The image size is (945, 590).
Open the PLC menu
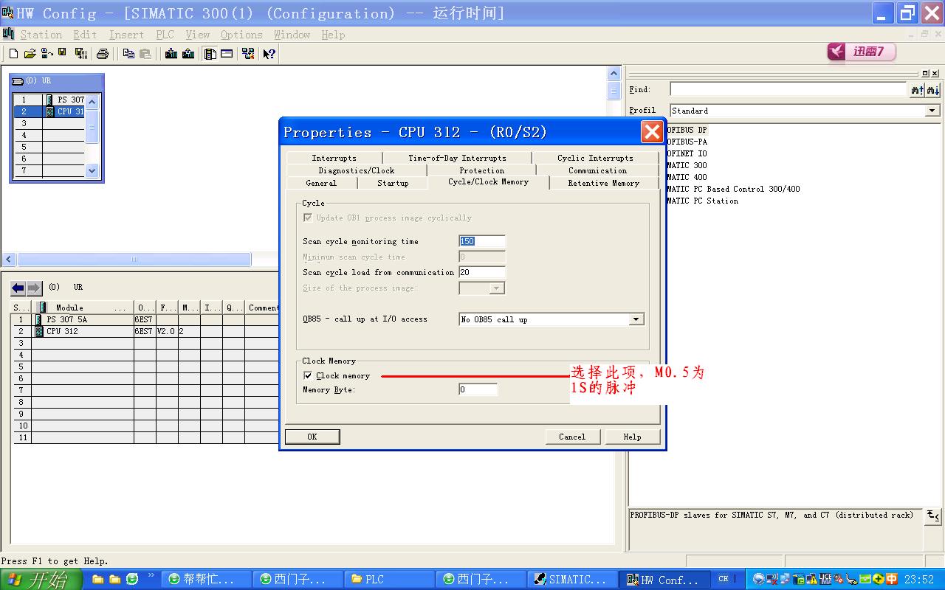pyautogui.click(x=165, y=35)
